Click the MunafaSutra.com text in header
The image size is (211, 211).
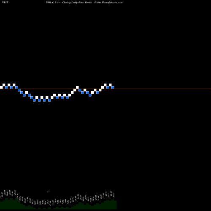point(112,3)
